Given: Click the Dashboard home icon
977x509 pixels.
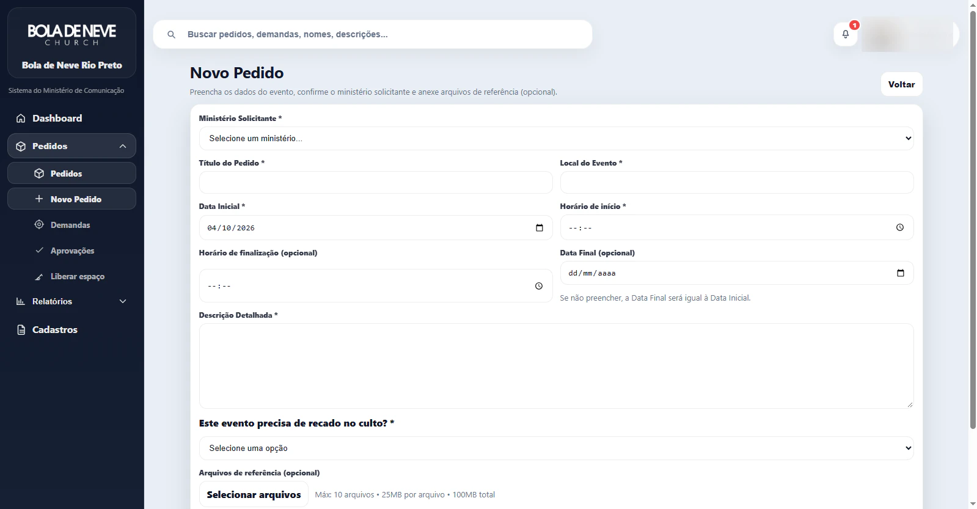Looking at the screenshot, I should (21, 119).
